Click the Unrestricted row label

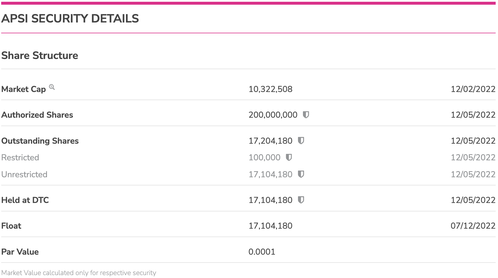[24, 174]
